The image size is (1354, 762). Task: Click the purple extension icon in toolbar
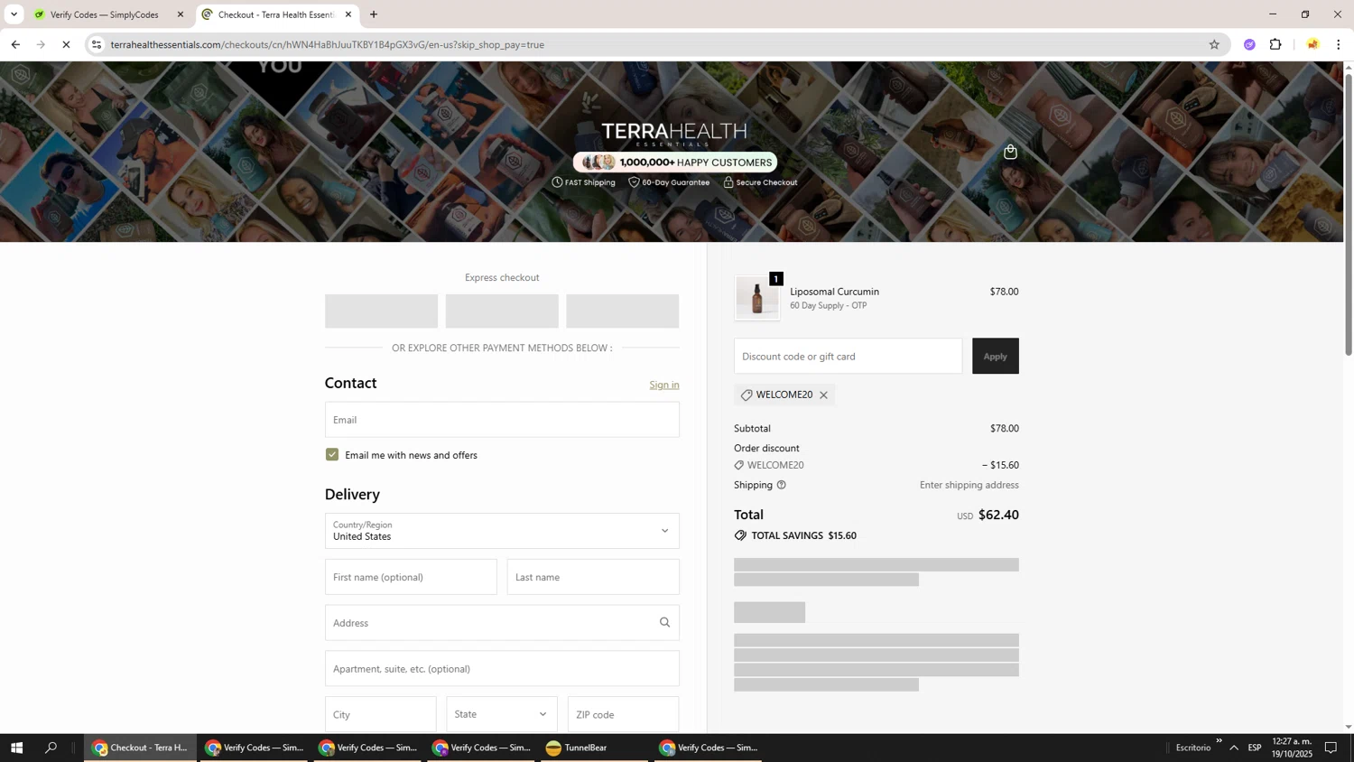[1249, 44]
